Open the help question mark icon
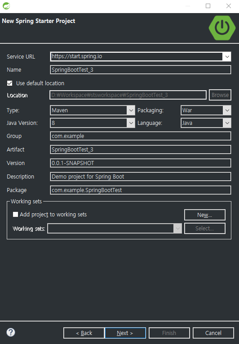This screenshot has height=344, width=239. pyautogui.click(x=11, y=332)
